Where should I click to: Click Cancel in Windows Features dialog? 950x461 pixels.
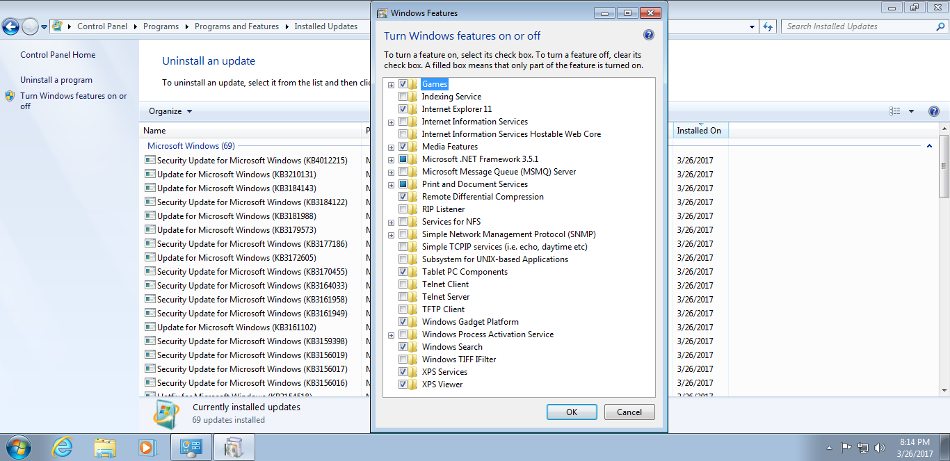coord(629,412)
